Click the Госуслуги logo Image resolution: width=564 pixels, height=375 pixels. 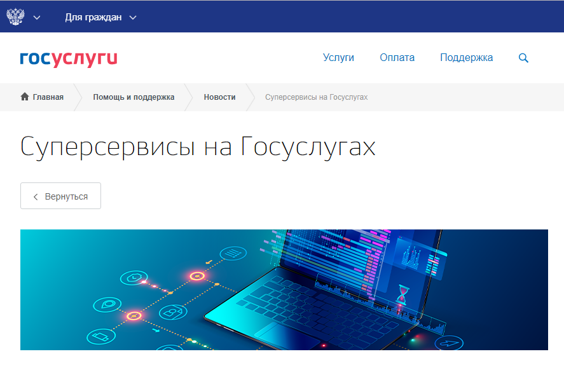click(69, 58)
